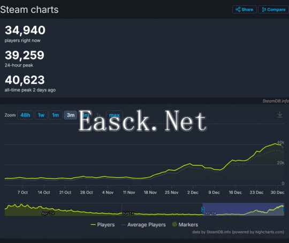Click the 'data by SteamDB.info' footer link
The width and height of the screenshot is (289, 243).
[238, 232]
